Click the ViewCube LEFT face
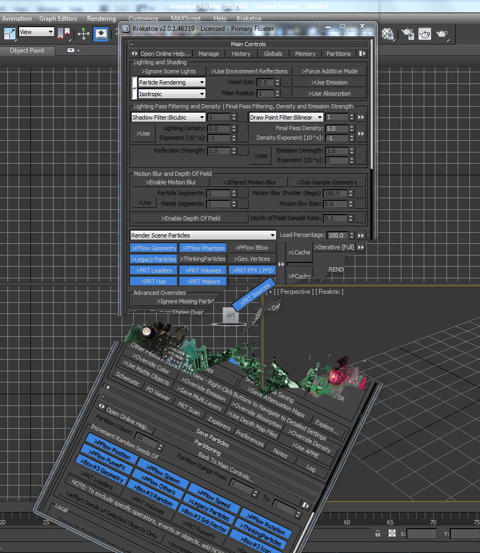Image resolution: width=480 pixels, height=553 pixels. [231, 315]
